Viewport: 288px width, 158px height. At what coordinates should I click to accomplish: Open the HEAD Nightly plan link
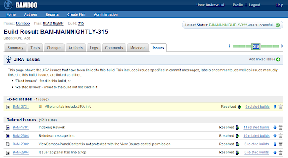click(53, 23)
